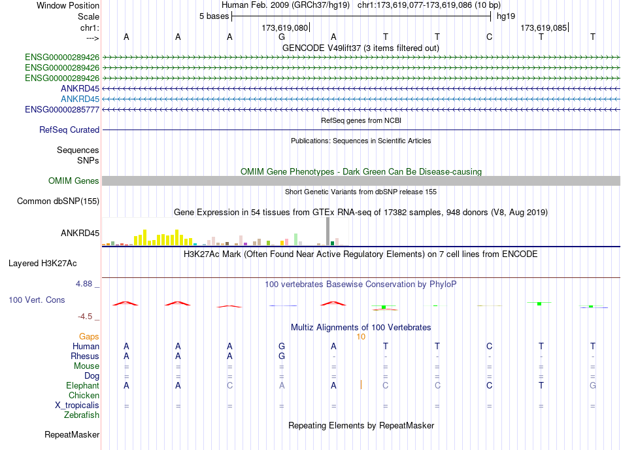Click the RefSeq Curated label
621x450 pixels.
69,130
